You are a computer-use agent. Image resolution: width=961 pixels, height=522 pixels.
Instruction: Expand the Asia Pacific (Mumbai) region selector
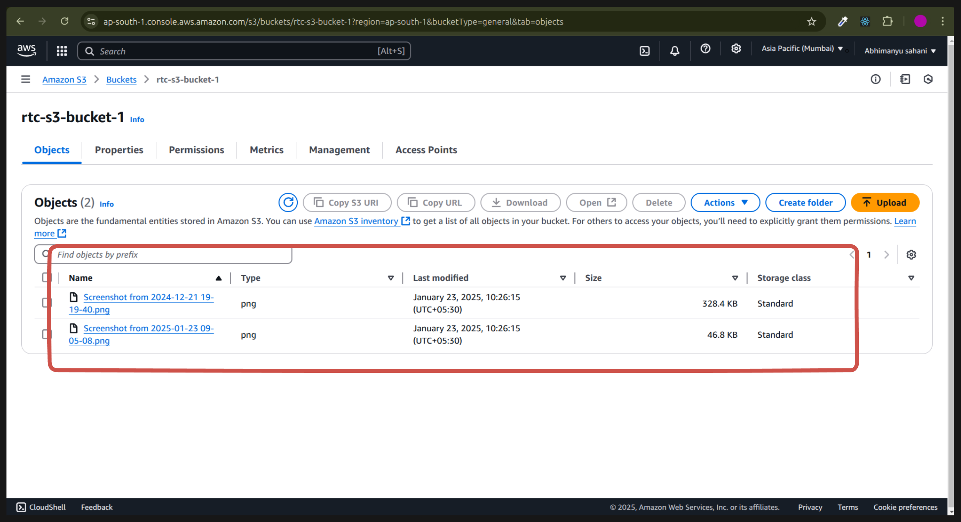click(x=802, y=48)
